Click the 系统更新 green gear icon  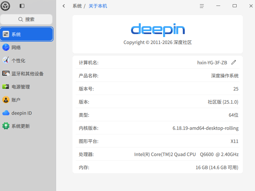click(x=6, y=126)
